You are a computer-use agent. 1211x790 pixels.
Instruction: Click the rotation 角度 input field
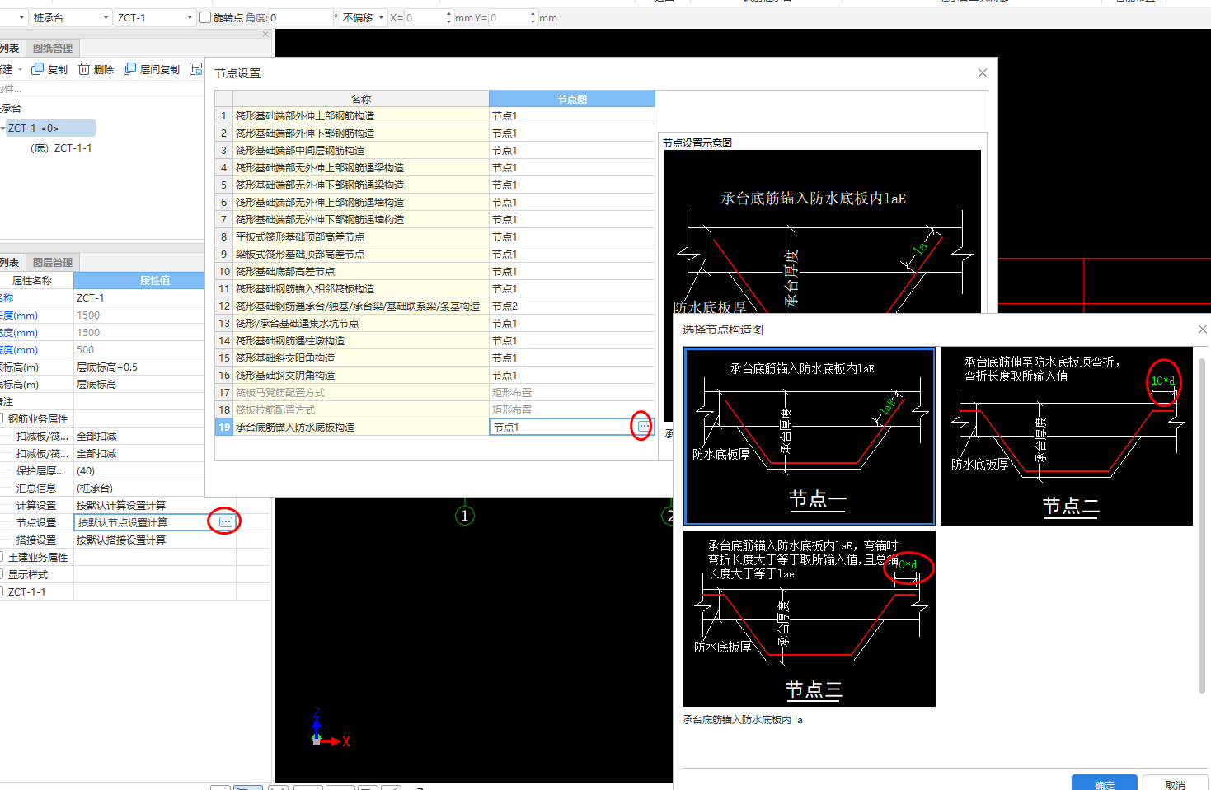301,17
